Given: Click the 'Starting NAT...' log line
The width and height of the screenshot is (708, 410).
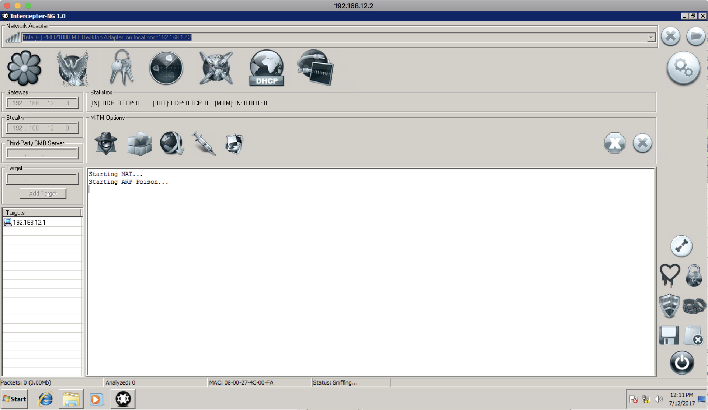Looking at the screenshot, I should (115, 174).
